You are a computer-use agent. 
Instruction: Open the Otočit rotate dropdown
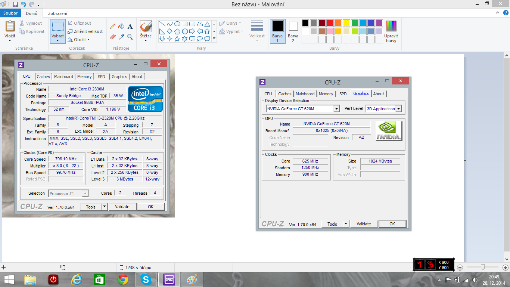click(x=78, y=40)
